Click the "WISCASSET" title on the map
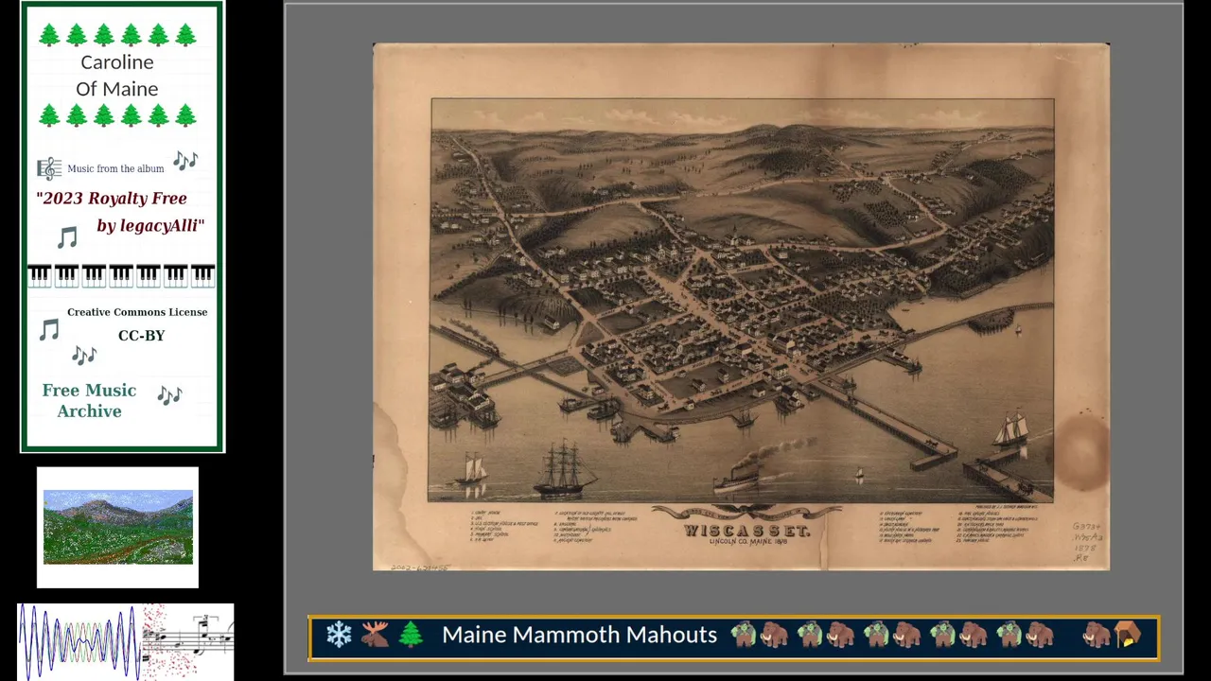Viewport: 1211px width, 681px height. [x=747, y=531]
